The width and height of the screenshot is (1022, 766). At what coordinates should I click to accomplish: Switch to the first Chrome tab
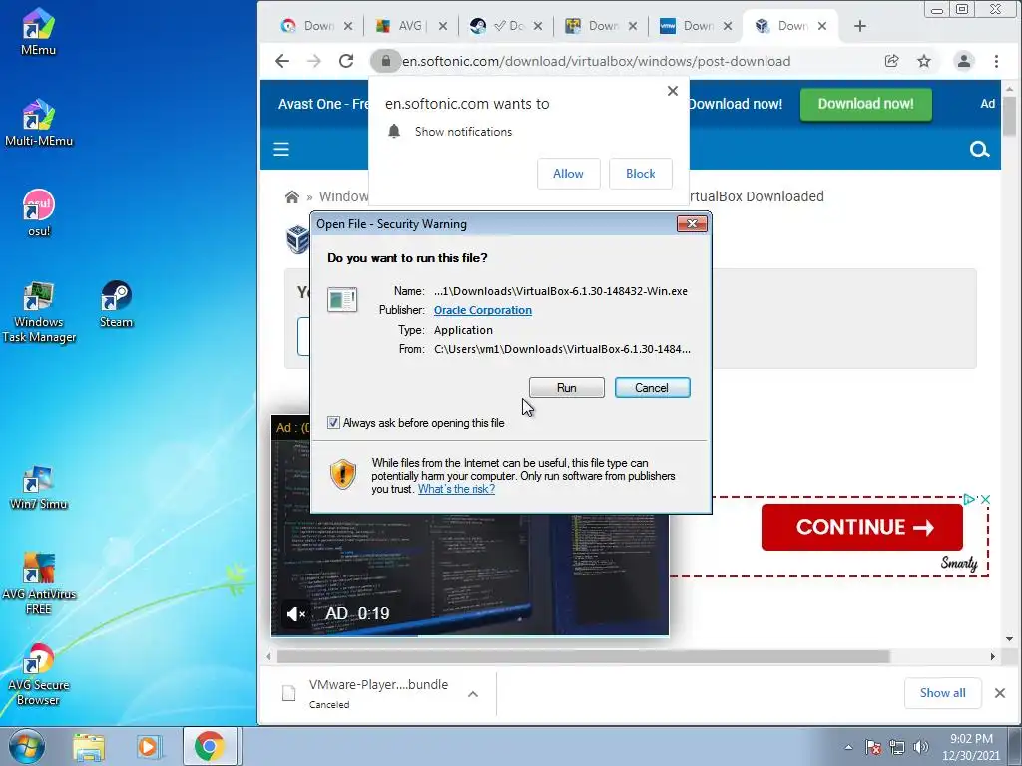[x=315, y=26]
